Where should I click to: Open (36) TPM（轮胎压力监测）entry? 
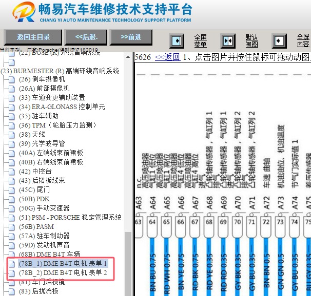pyautogui.click(x=57, y=125)
